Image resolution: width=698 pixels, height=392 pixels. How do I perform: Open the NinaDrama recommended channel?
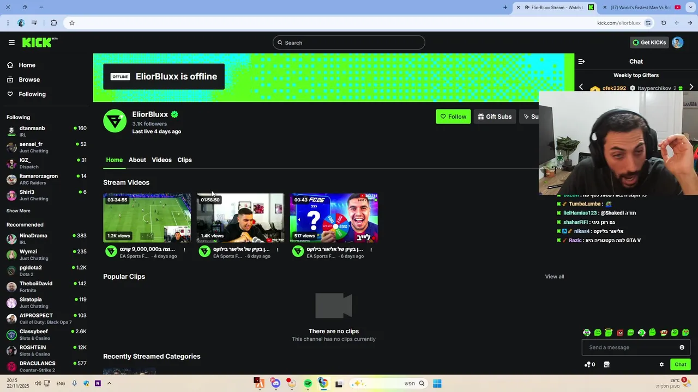click(46, 238)
